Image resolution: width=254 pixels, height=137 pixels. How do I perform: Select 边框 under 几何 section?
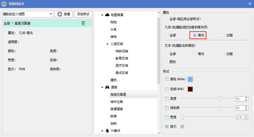click(223, 35)
